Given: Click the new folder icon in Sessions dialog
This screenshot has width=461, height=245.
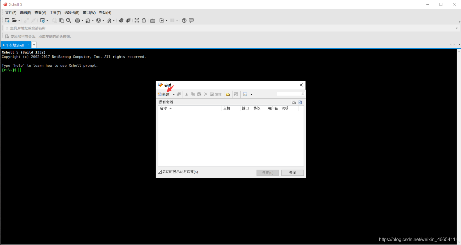Looking at the screenshot, I should (228, 94).
